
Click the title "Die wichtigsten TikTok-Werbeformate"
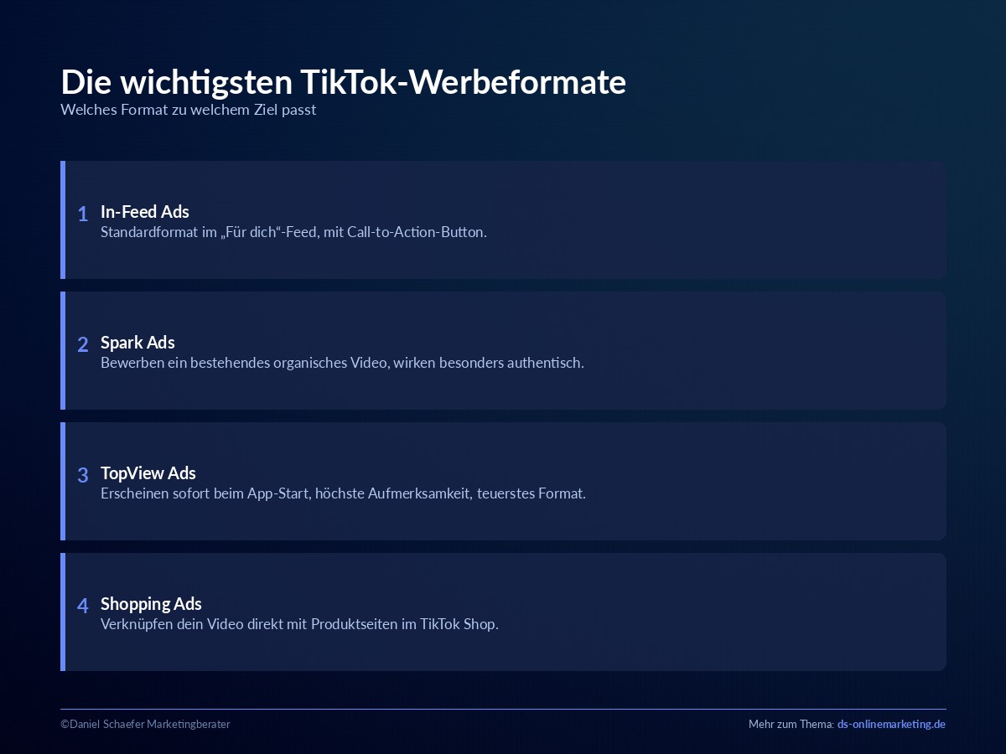click(343, 82)
